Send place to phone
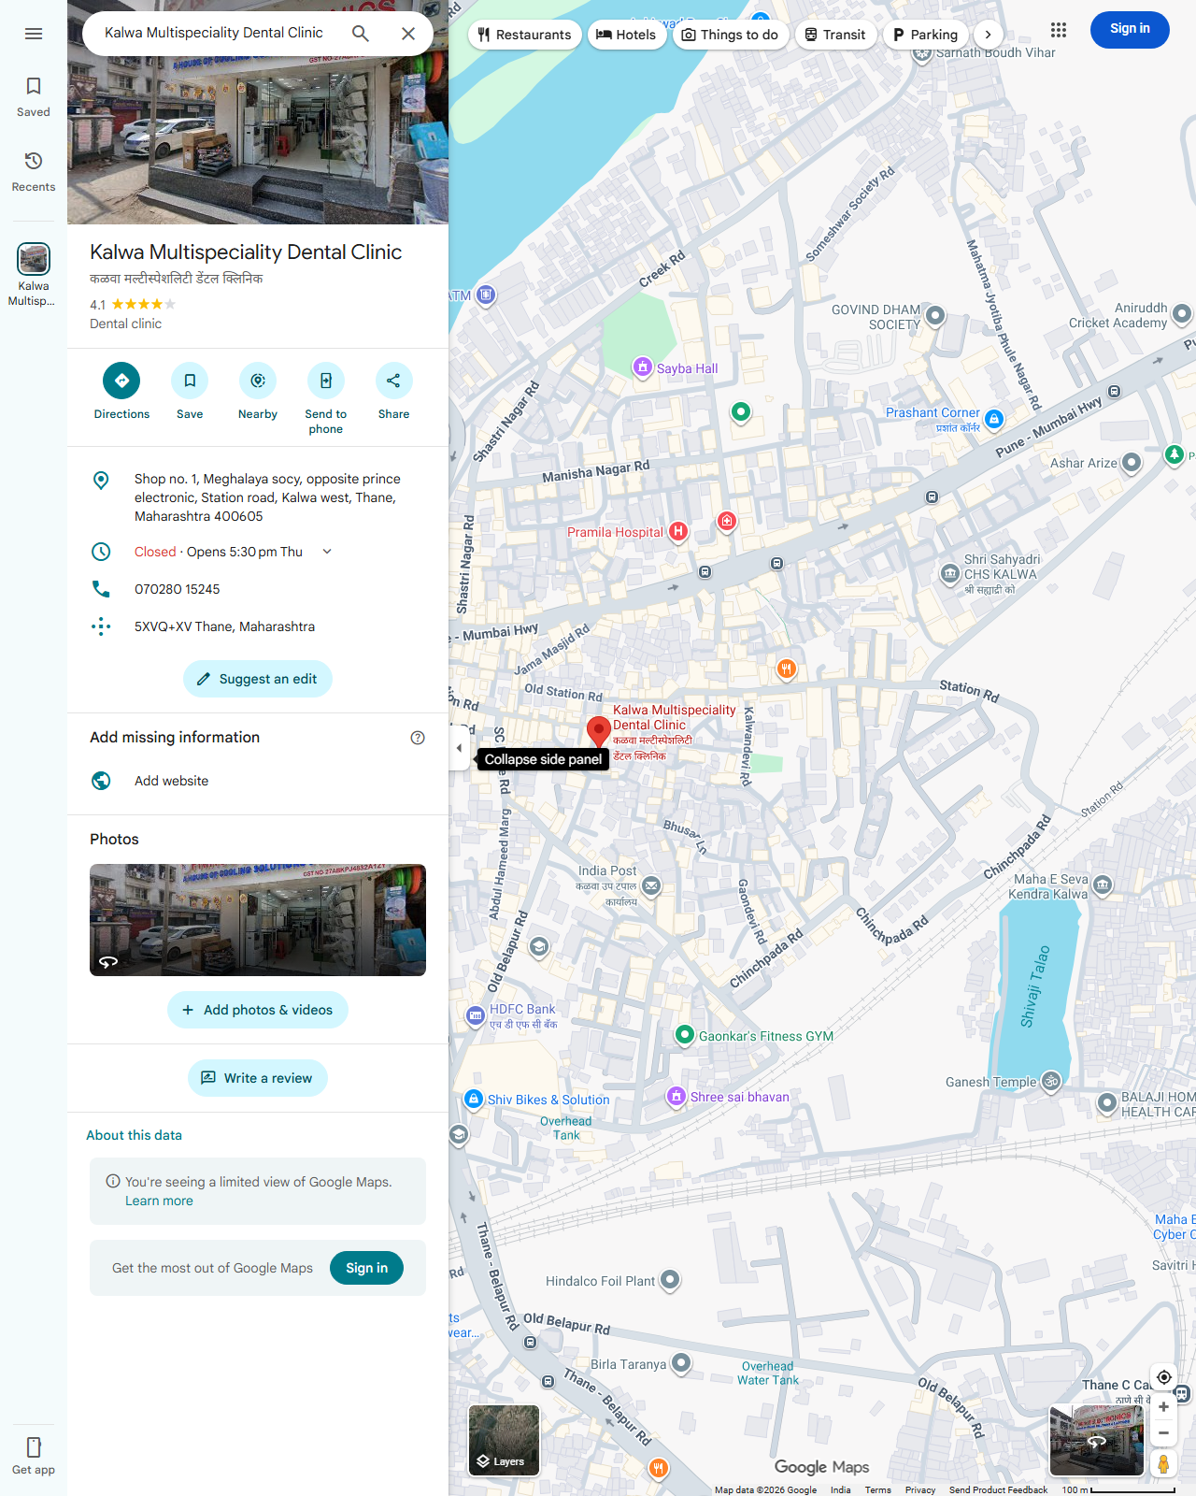 326,398
